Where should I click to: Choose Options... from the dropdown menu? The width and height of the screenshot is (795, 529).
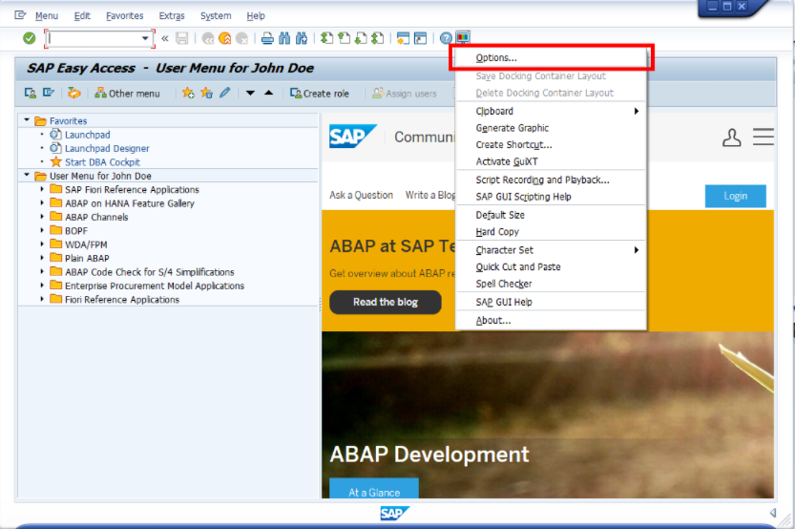pyautogui.click(x=551, y=58)
